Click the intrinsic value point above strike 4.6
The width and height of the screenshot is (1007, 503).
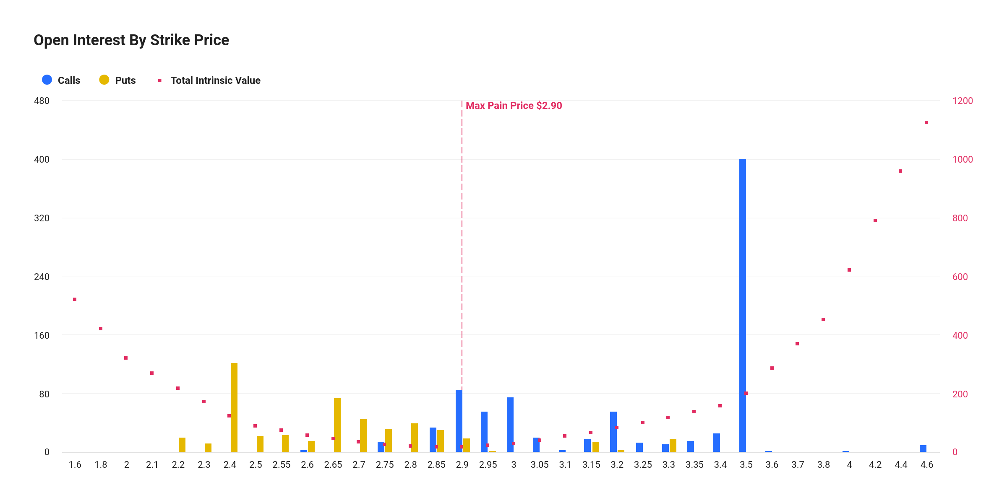tap(926, 122)
